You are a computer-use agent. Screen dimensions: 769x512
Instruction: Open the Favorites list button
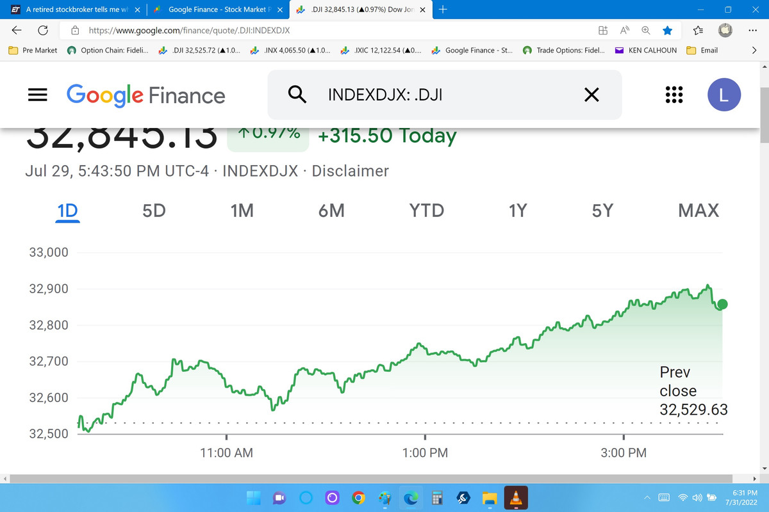[x=699, y=30]
